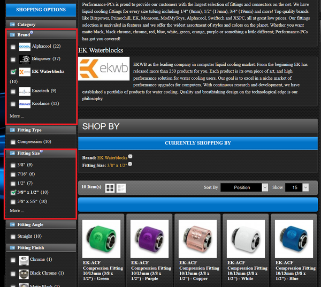321x287 pixels.
Task: Check the Bitspower brand checkbox
Action: point(13,59)
